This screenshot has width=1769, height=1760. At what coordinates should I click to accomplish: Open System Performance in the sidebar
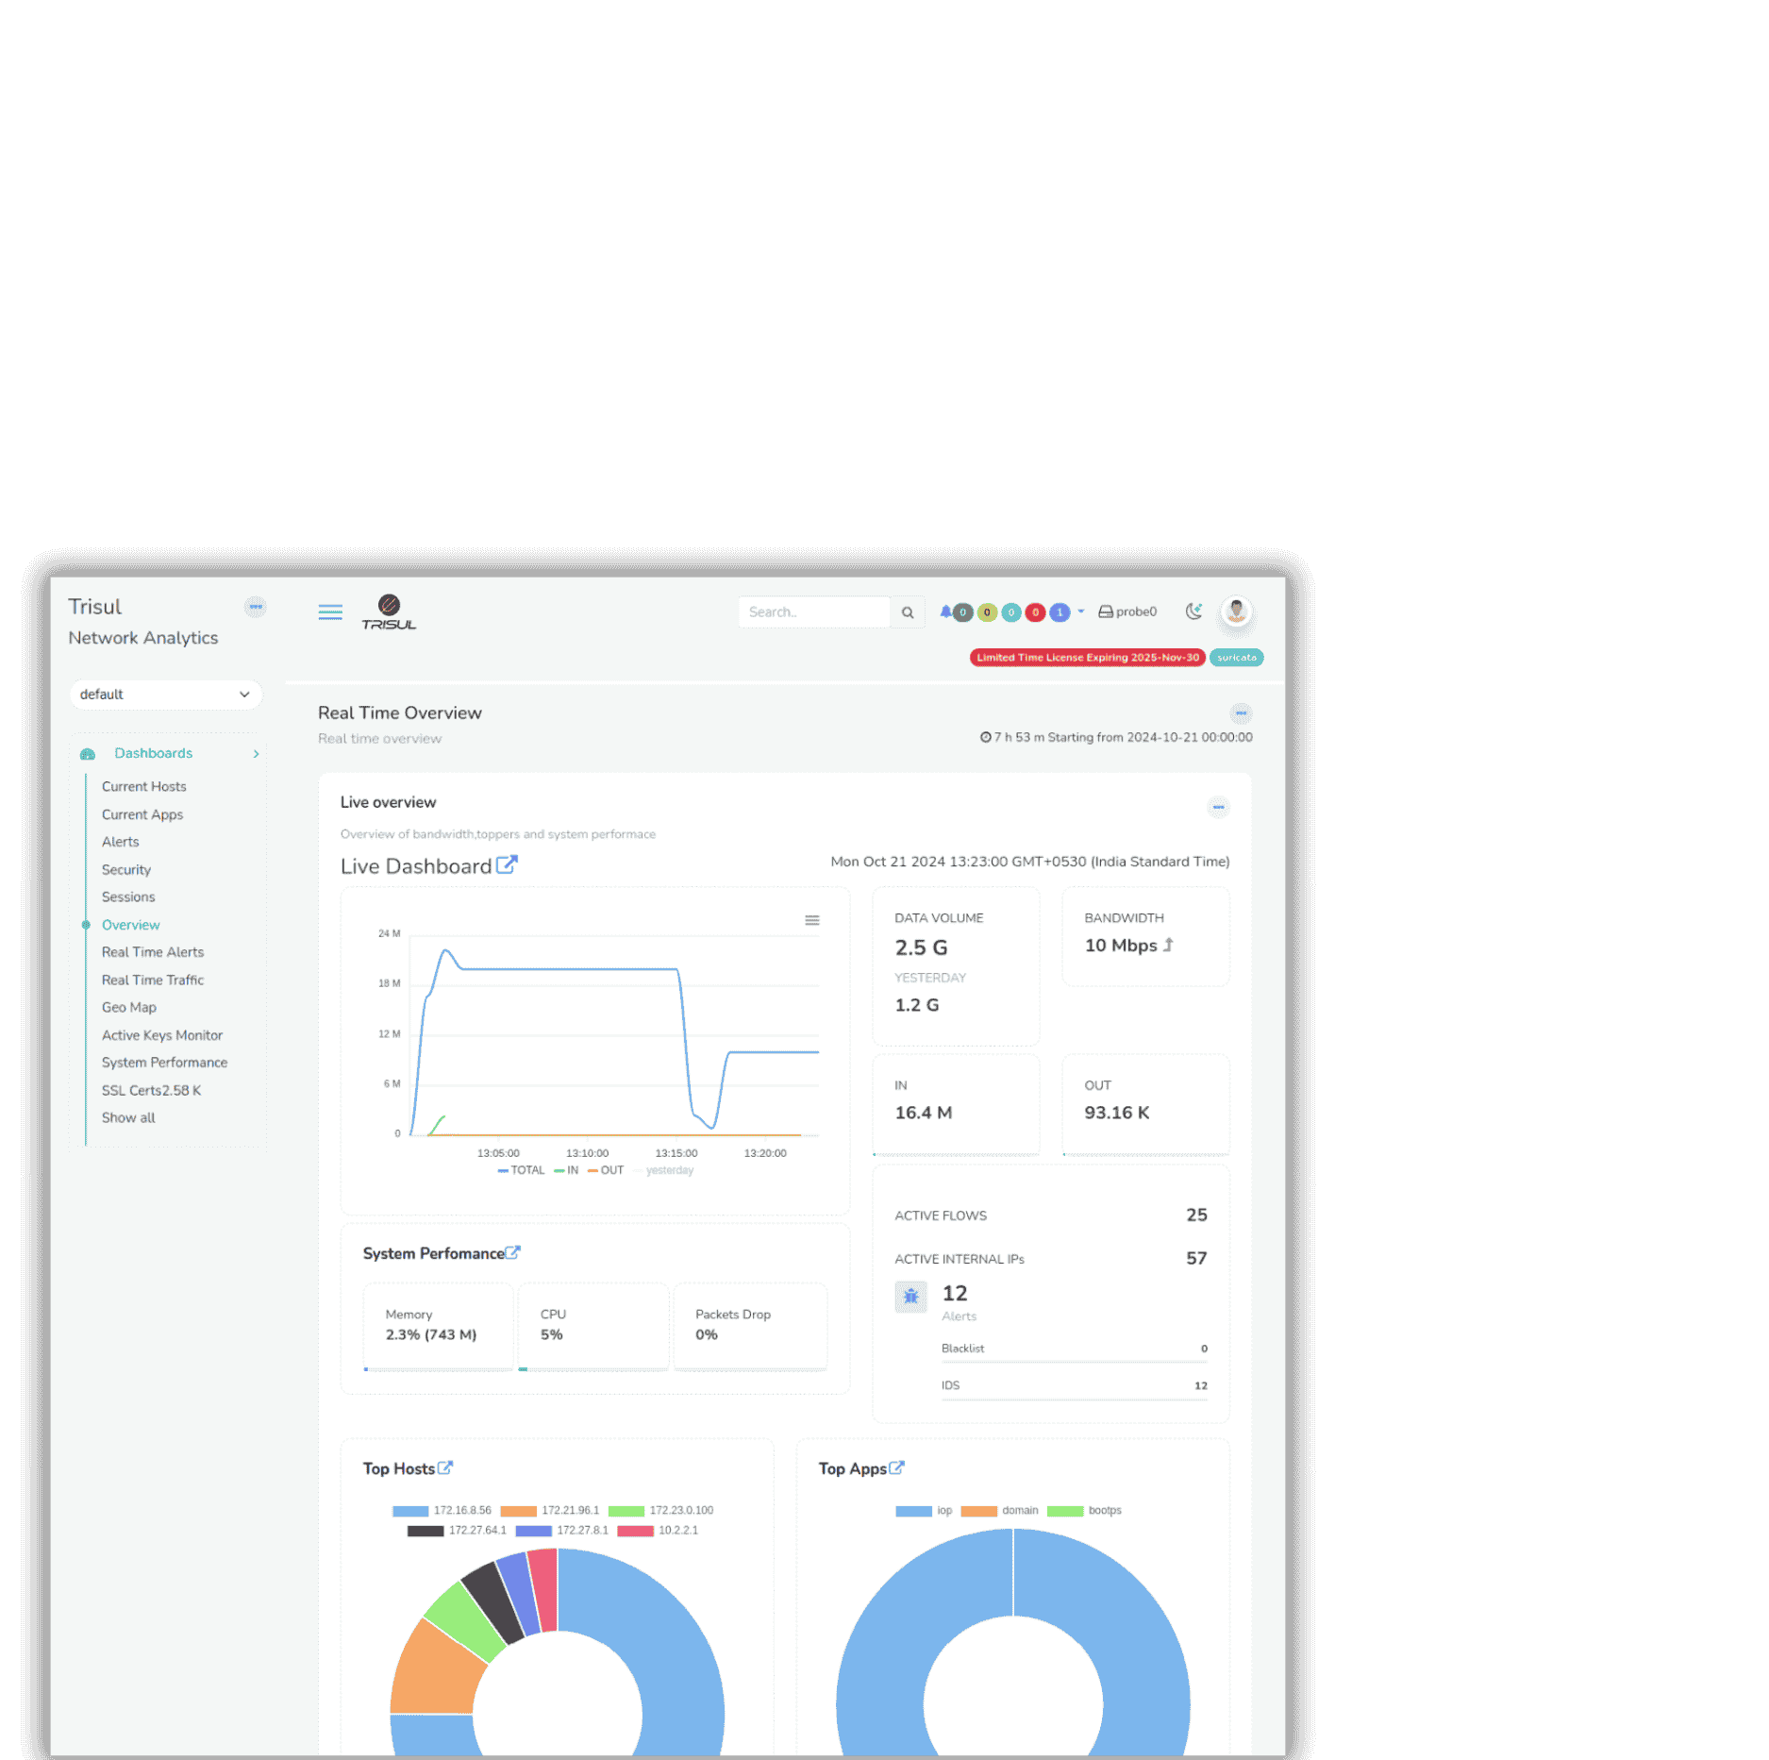point(165,1063)
